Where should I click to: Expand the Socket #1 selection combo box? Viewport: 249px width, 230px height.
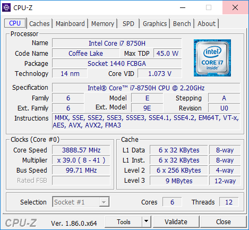[x=81, y=202]
